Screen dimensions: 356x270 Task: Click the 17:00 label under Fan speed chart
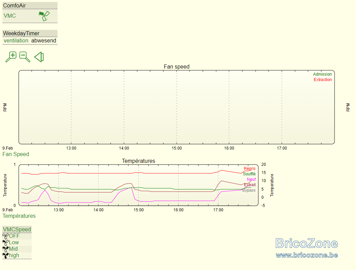pos(282,148)
